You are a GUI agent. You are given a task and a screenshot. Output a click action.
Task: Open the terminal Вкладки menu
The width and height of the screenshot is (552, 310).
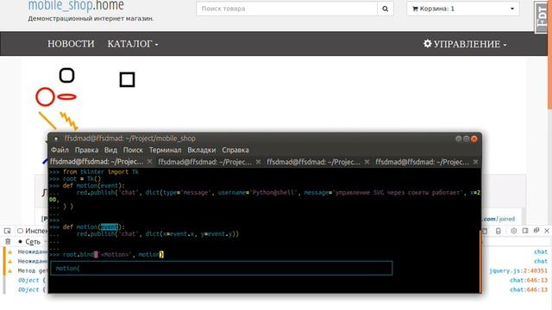coord(201,150)
